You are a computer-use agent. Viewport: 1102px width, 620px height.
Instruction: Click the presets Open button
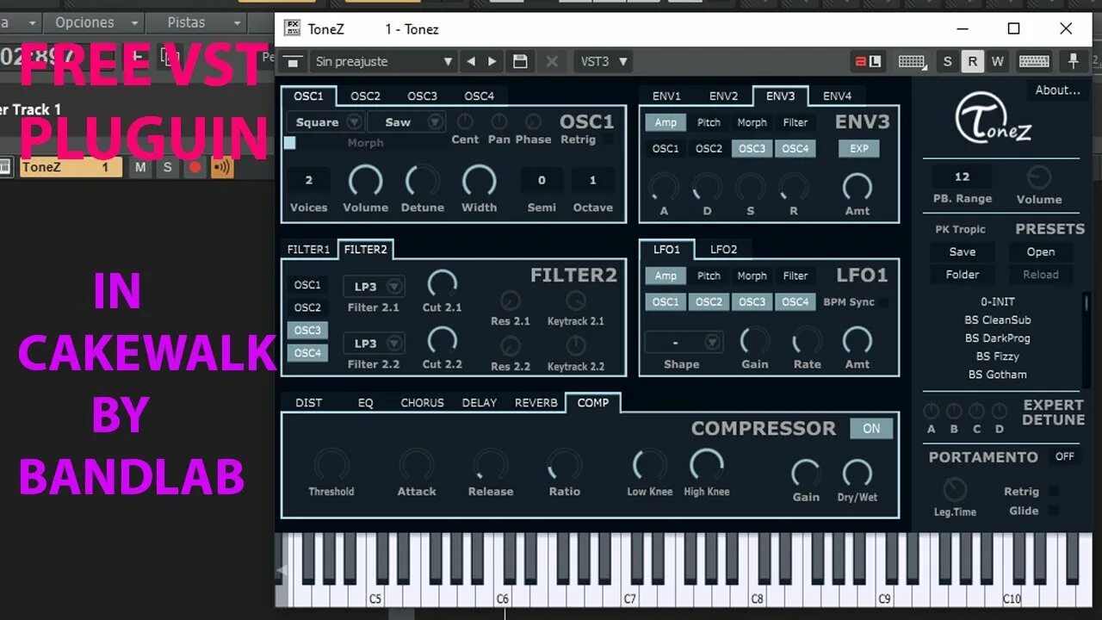tap(1040, 252)
